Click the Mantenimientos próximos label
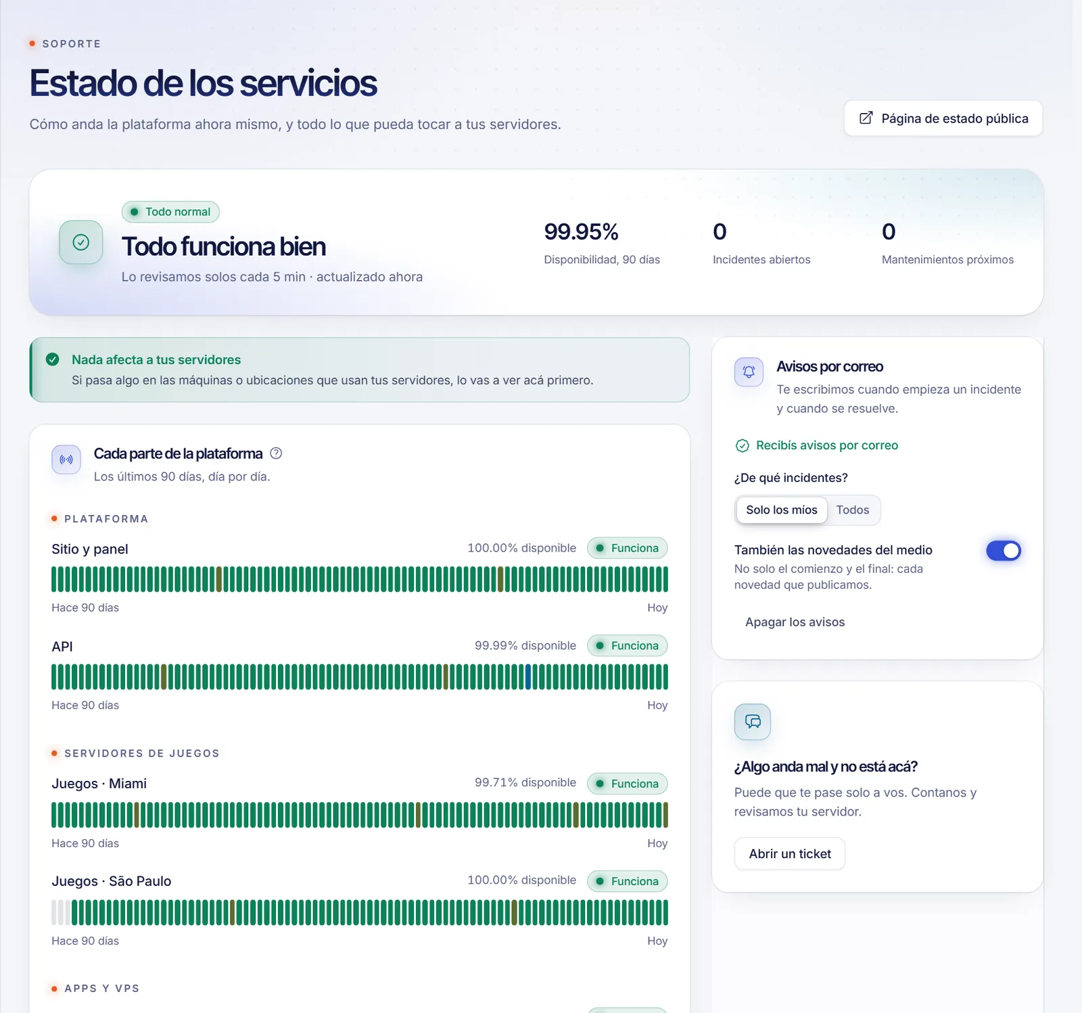The height and width of the screenshot is (1013, 1082). pos(947,260)
